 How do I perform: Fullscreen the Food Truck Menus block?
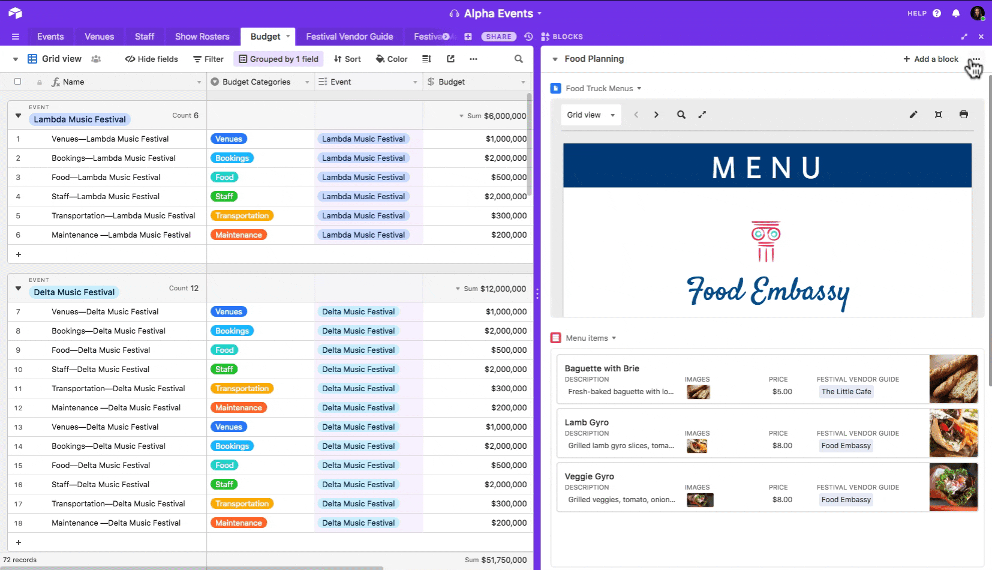click(x=939, y=115)
